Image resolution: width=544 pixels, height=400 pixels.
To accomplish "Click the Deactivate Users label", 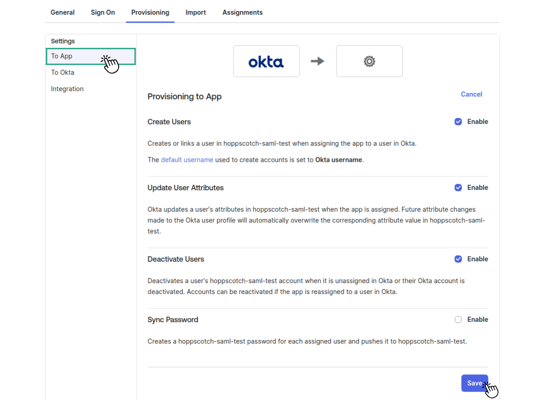I will (176, 259).
